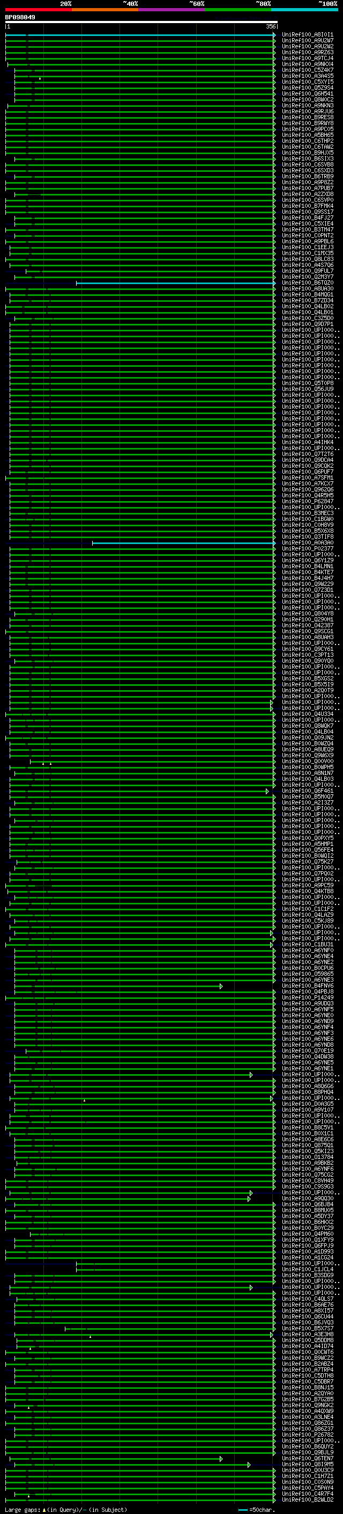The image size is (343, 1514).
Task: Select the UniRef100_A9RJU6 label
Action: click(307, 112)
